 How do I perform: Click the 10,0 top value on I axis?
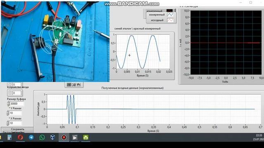[187, 11]
